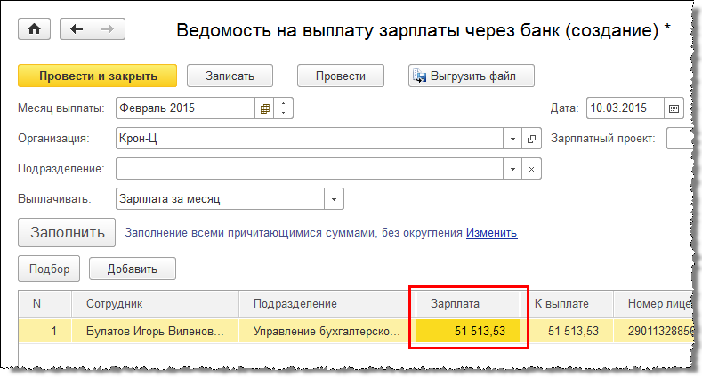Open month picker next to Февраль 2015
Viewport: 702px width, 377px height.
(264, 108)
